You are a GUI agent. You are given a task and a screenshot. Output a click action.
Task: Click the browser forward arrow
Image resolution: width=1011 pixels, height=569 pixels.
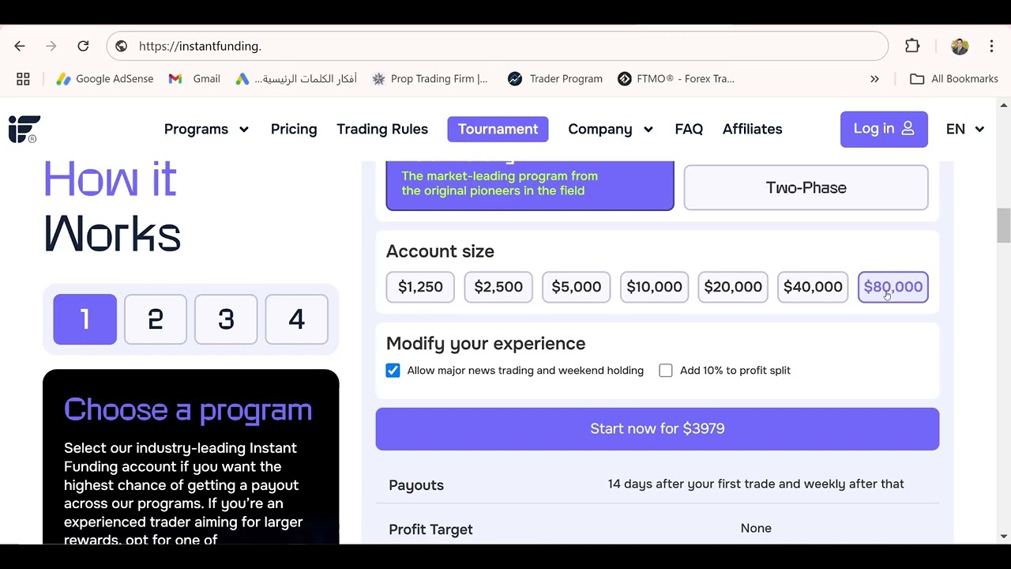click(x=51, y=46)
